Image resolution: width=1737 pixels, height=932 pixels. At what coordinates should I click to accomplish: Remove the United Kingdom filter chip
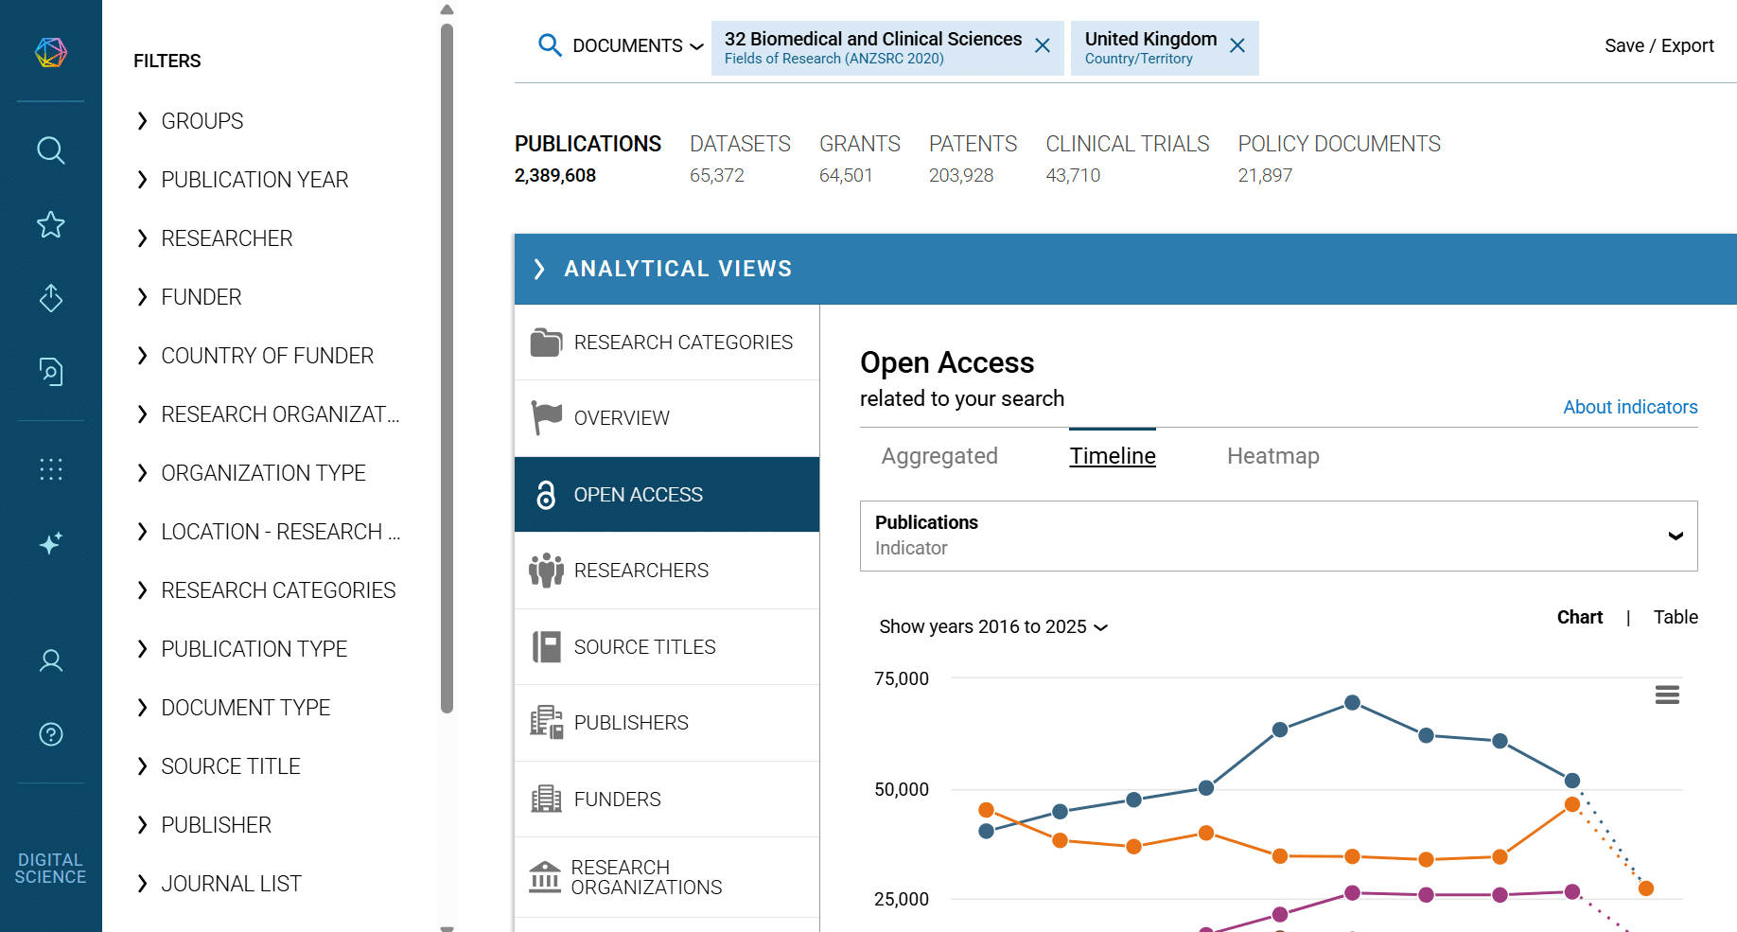tap(1237, 46)
